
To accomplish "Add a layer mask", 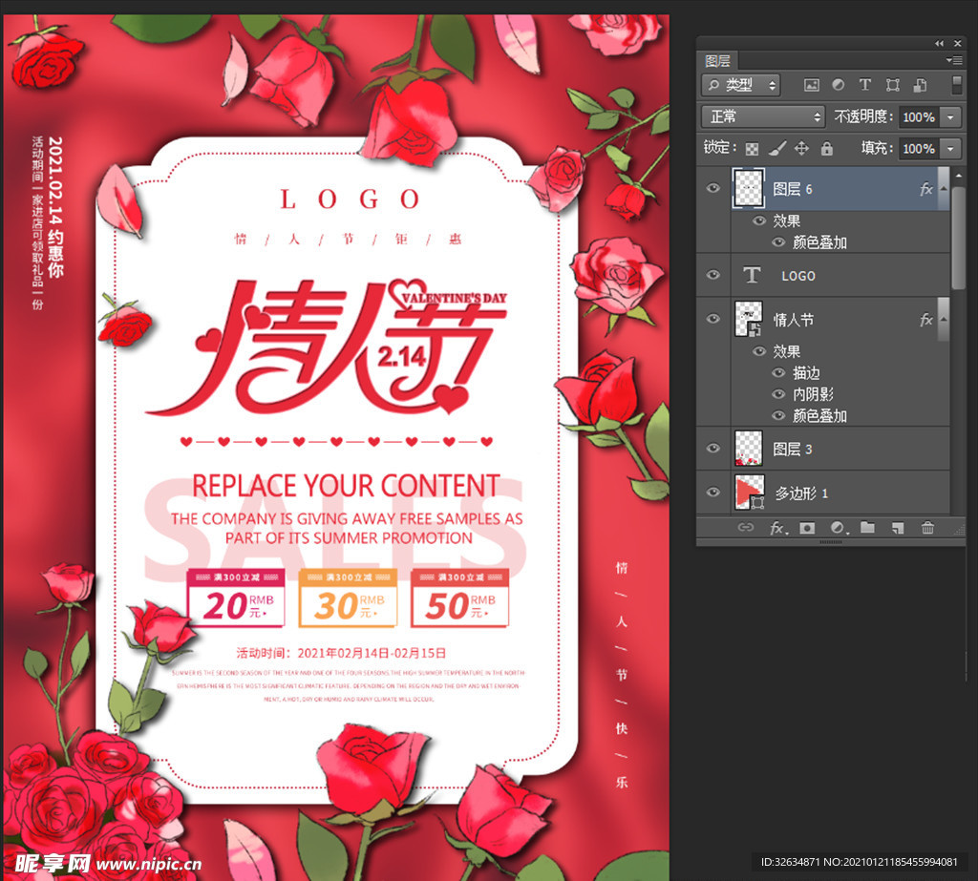I will (807, 528).
